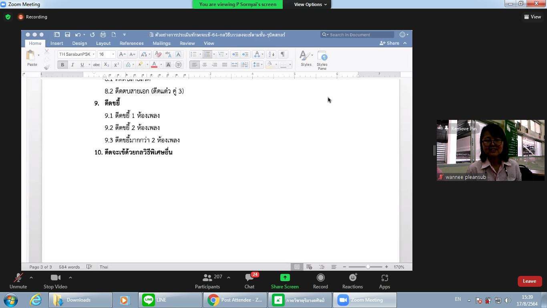Click the Share button in Word
Viewport: 547px width, 308px height.
(389, 43)
